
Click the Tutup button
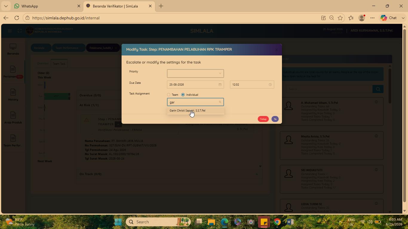pyautogui.click(x=263, y=119)
